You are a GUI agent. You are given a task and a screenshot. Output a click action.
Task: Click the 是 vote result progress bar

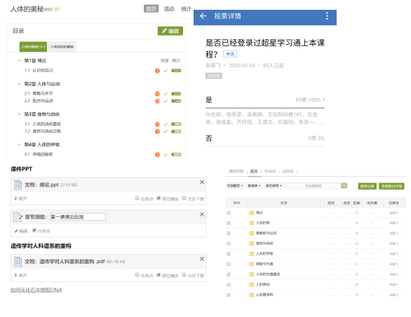tap(265, 108)
